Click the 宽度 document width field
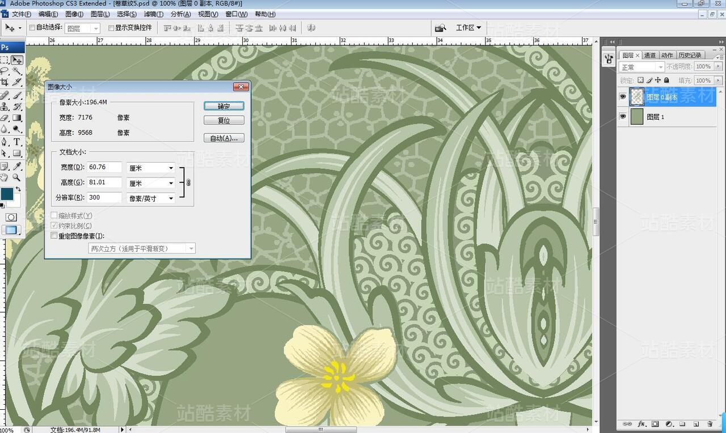726x433 pixels. [x=104, y=167]
